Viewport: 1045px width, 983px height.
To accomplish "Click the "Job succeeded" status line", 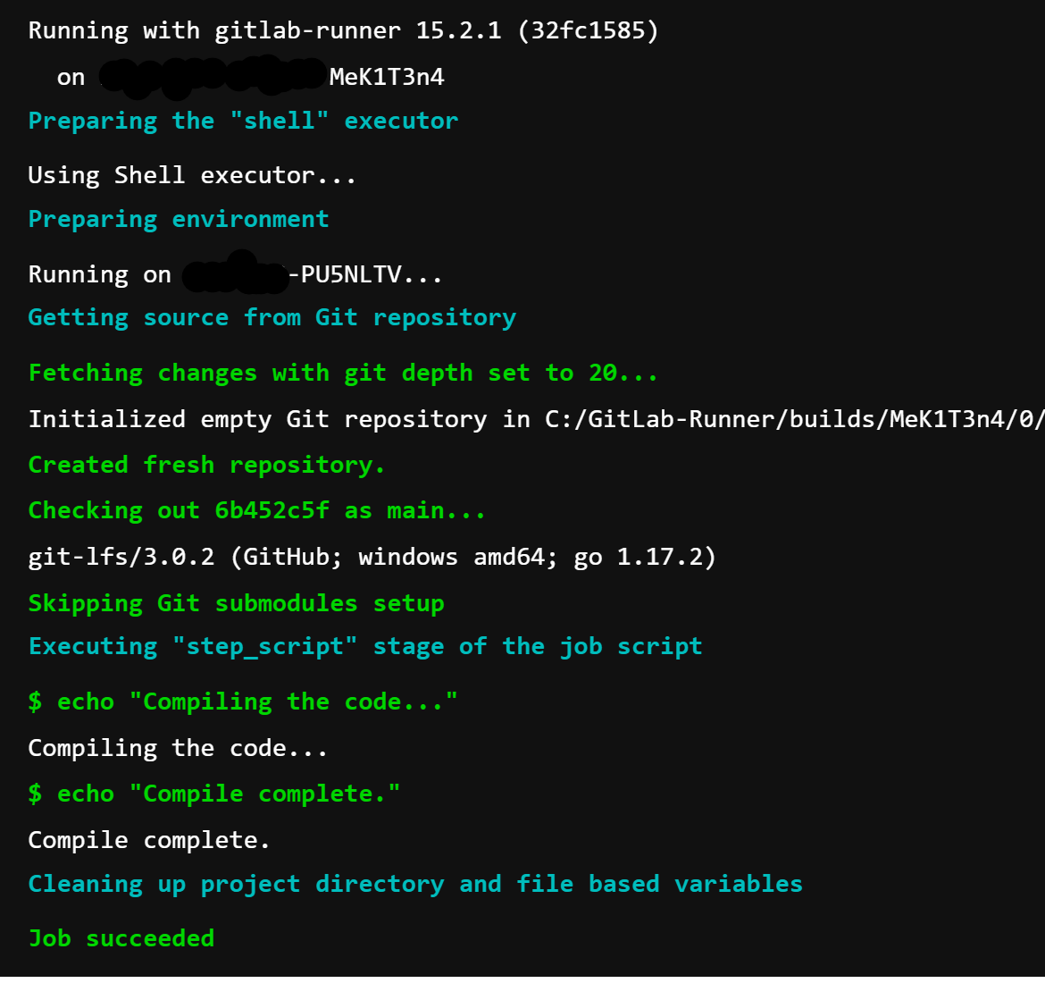I will click(121, 939).
